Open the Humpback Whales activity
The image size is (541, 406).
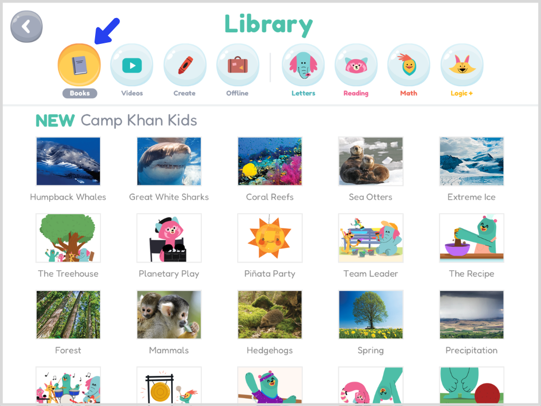pyautogui.click(x=68, y=161)
